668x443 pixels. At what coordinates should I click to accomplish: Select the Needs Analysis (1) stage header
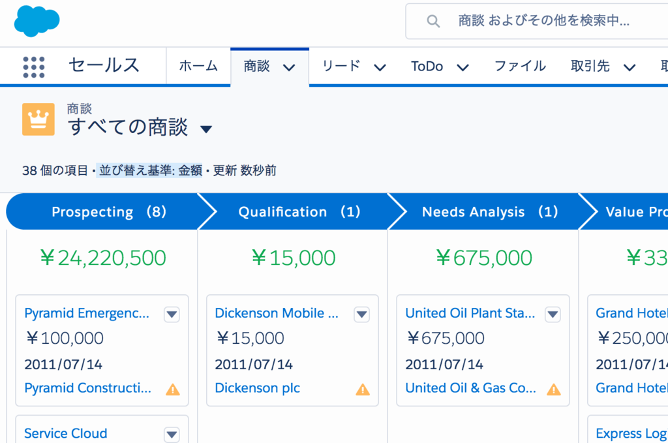490,211
